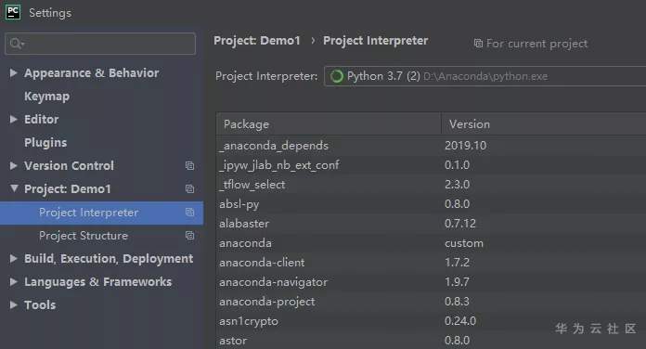Click version 0.8.3 cell
This screenshot has height=349, width=646.
457,302
